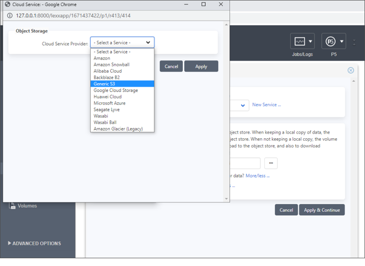Click Cancel in the background panel

click(x=286, y=210)
